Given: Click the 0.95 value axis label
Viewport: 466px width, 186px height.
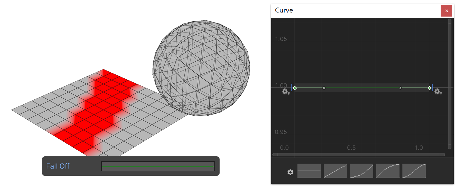Looking at the screenshot, I should [281, 132].
